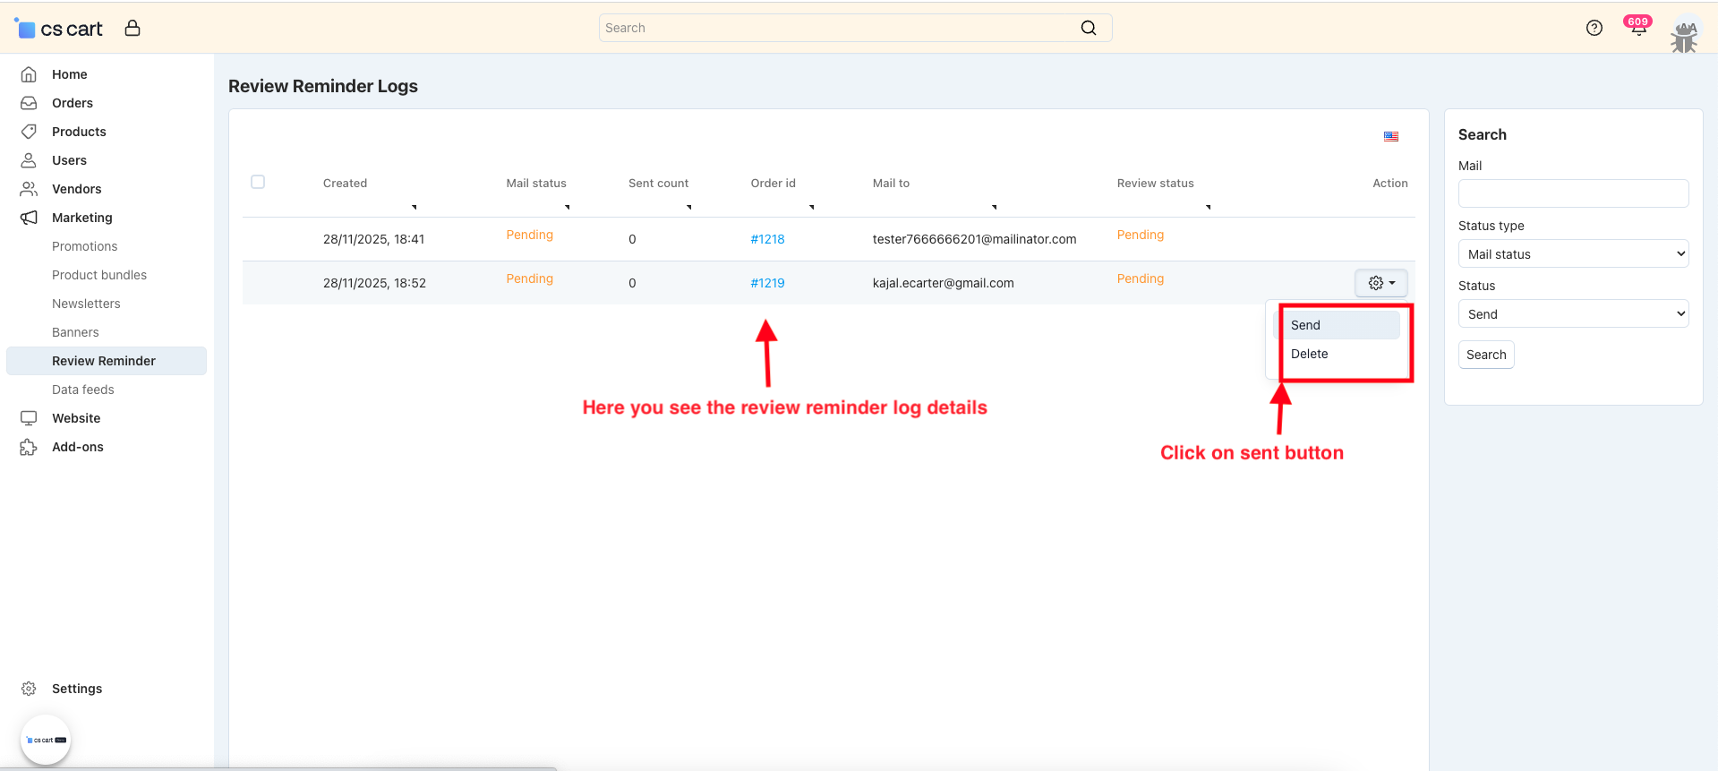Click the language flag icon above the table
Screen dimensions: 1718x771
(1390, 137)
